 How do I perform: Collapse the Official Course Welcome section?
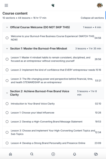(7, 27)
